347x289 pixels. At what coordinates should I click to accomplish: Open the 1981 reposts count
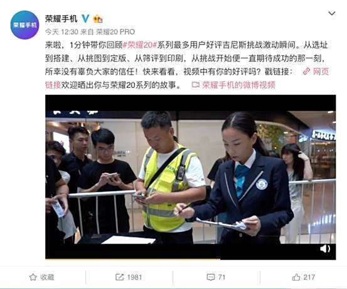(134, 277)
